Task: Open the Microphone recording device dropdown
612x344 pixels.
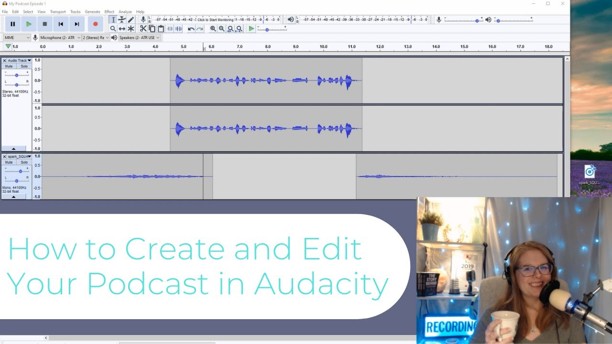Action: 60,37
